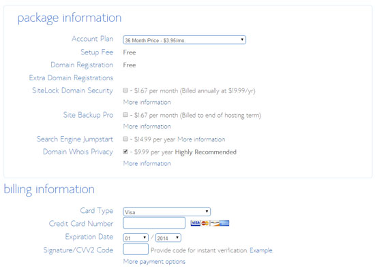Click the Setup Fee 'Free' value
The height and width of the screenshot is (268, 375).
click(130, 52)
